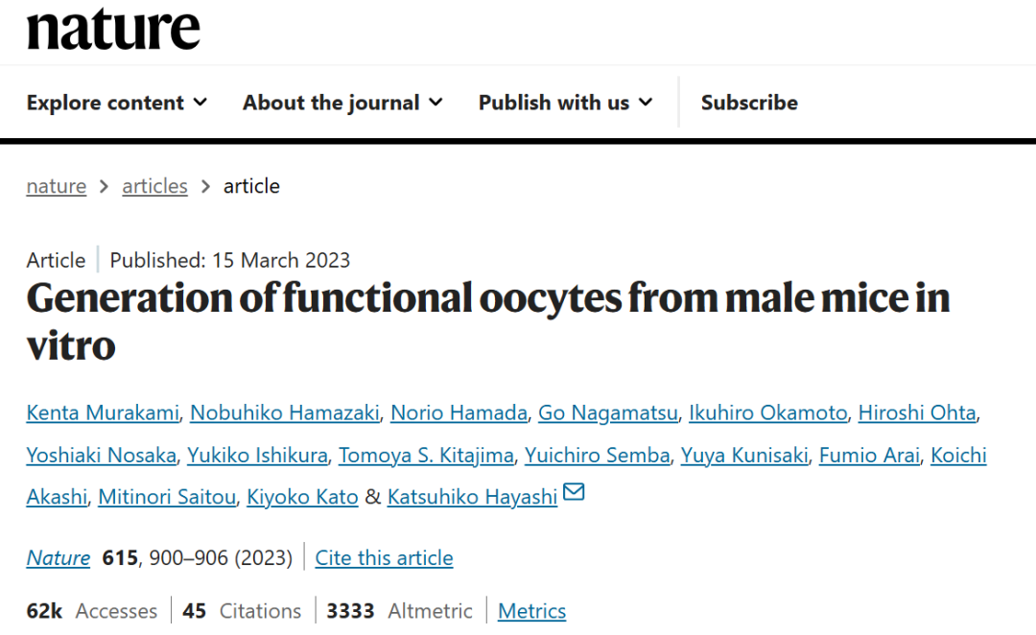Click the Nature logo
Image resolution: width=1036 pixels, height=635 pixels.
(x=113, y=29)
